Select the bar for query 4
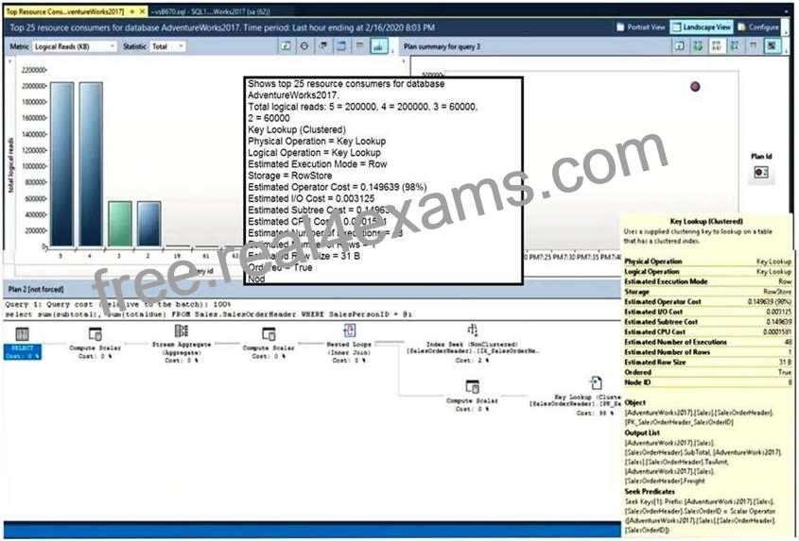Viewport: 799px width, 541px height. tap(91, 164)
